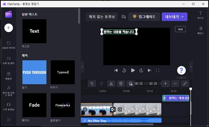
Task: Click the cloud sync off icon
Action: 124,17
